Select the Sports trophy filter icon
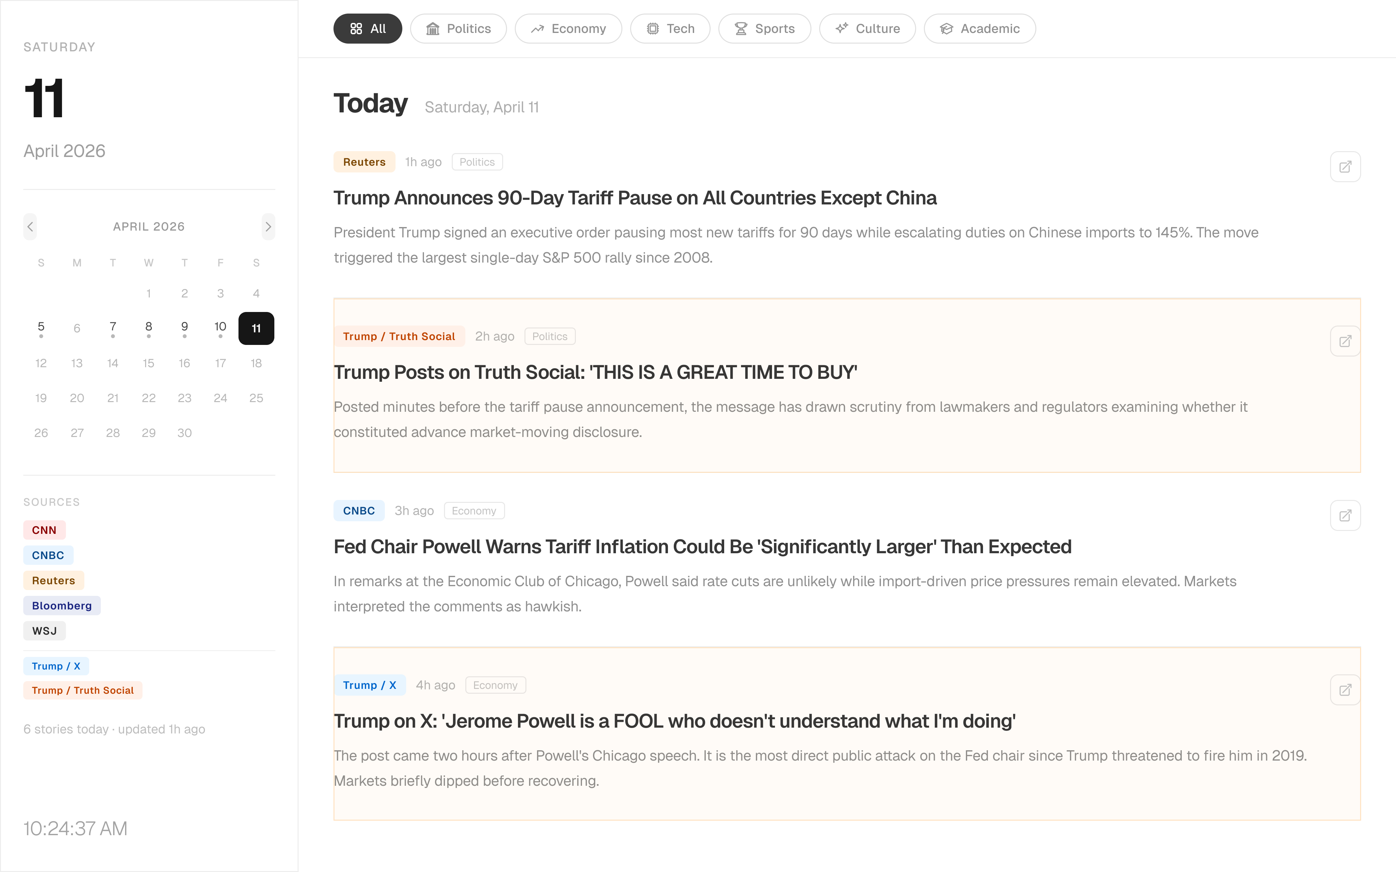Viewport: 1396px width, 872px height. pos(740,28)
